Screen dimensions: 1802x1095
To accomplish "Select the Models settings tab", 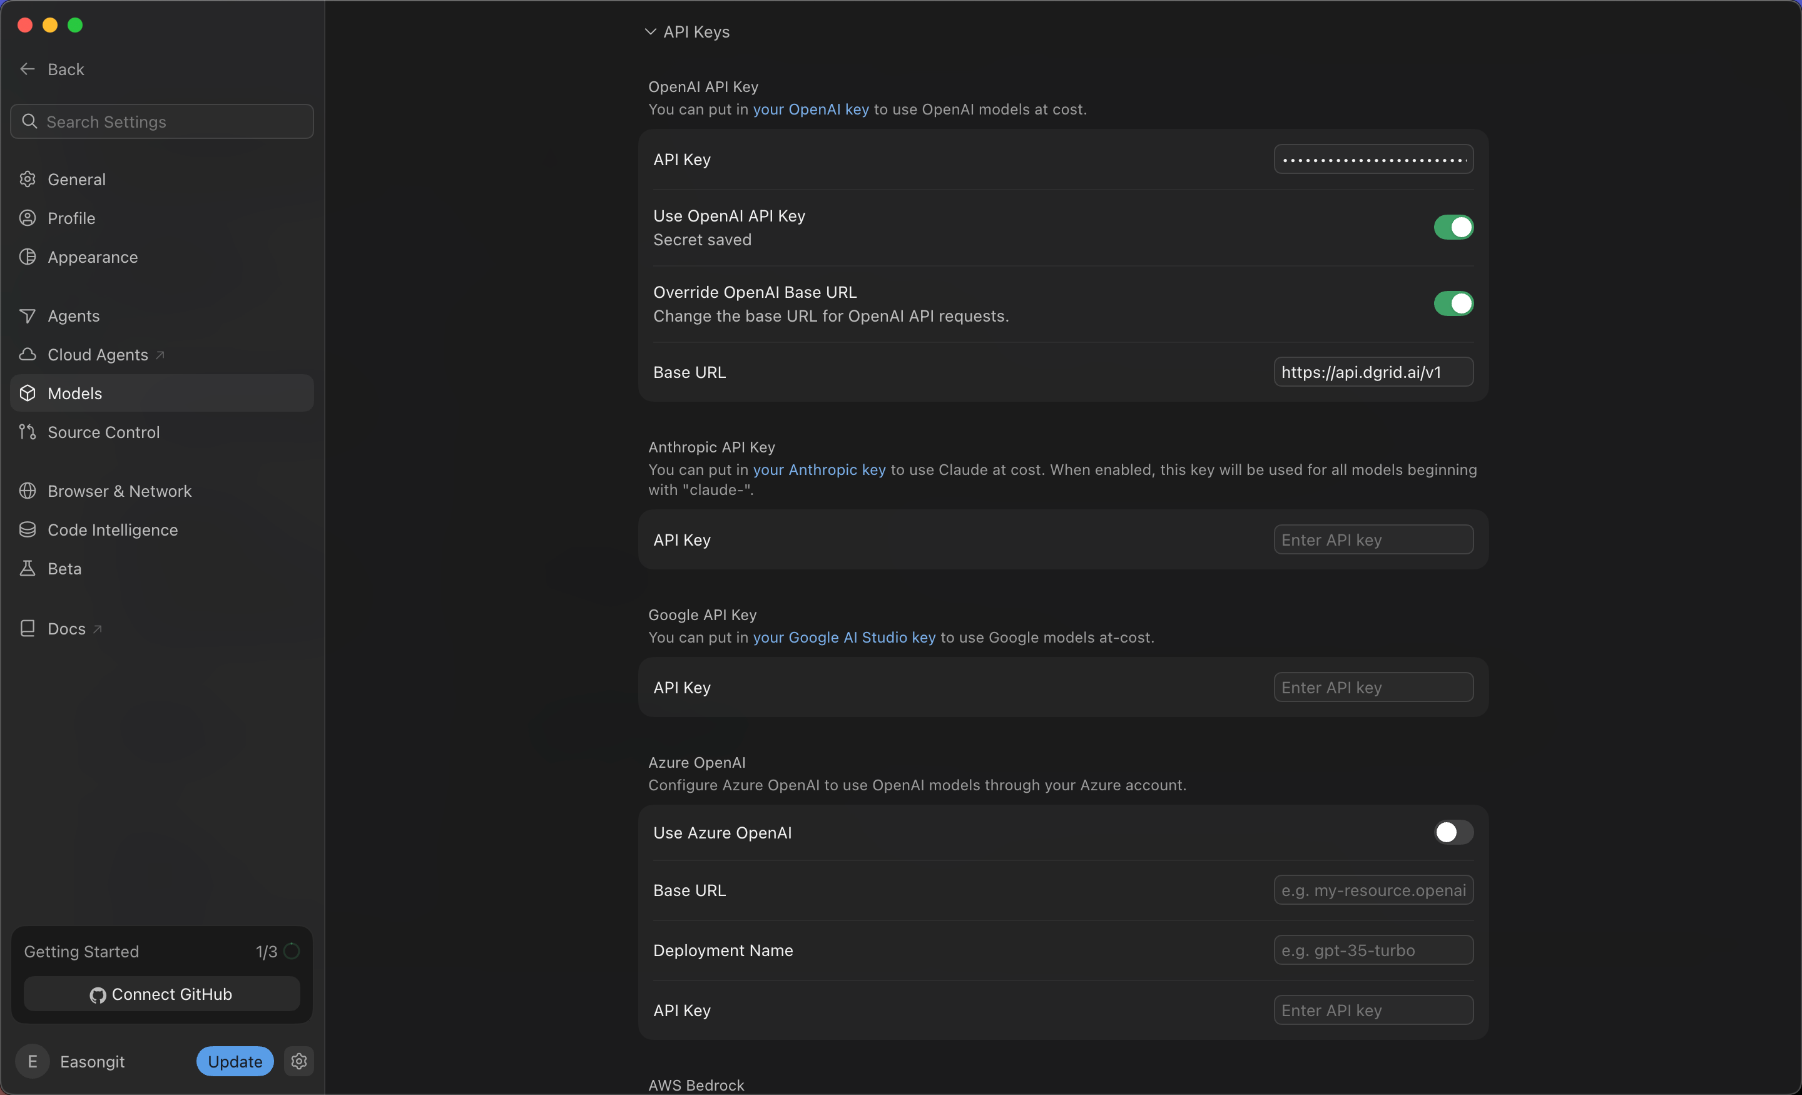I will (161, 394).
